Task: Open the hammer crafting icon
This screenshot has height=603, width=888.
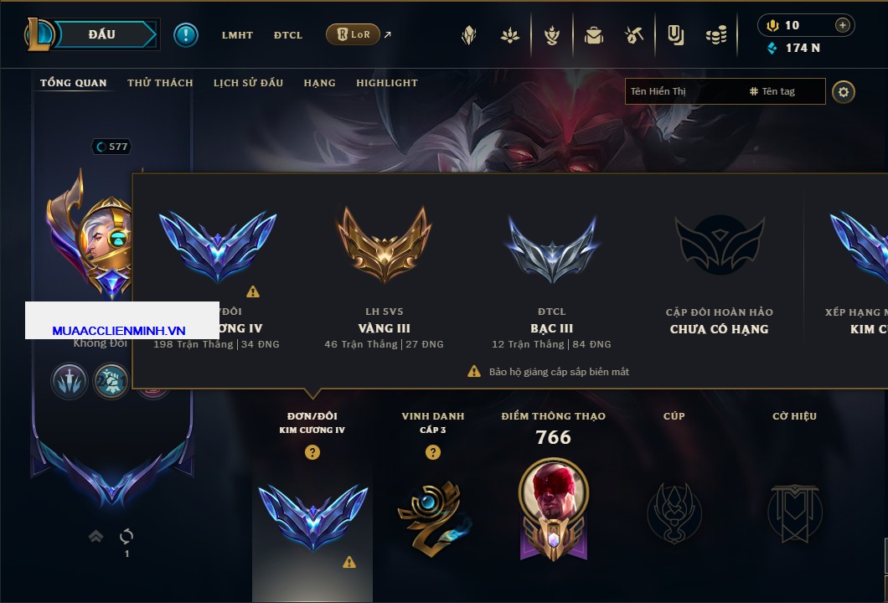Action: click(634, 36)
